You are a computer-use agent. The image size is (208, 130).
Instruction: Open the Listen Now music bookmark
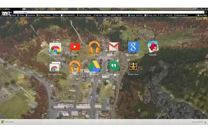click(84, 15)
